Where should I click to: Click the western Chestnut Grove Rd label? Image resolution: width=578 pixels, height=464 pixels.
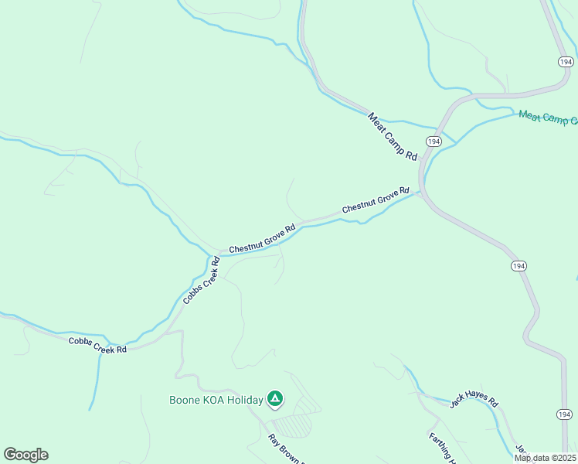(x=262, y=238)
